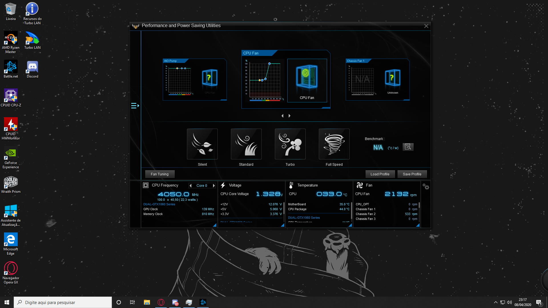Click the top point on CPU Fan curve
The image size is (548, 308).
pyautogui.click(x=269, y=64)
